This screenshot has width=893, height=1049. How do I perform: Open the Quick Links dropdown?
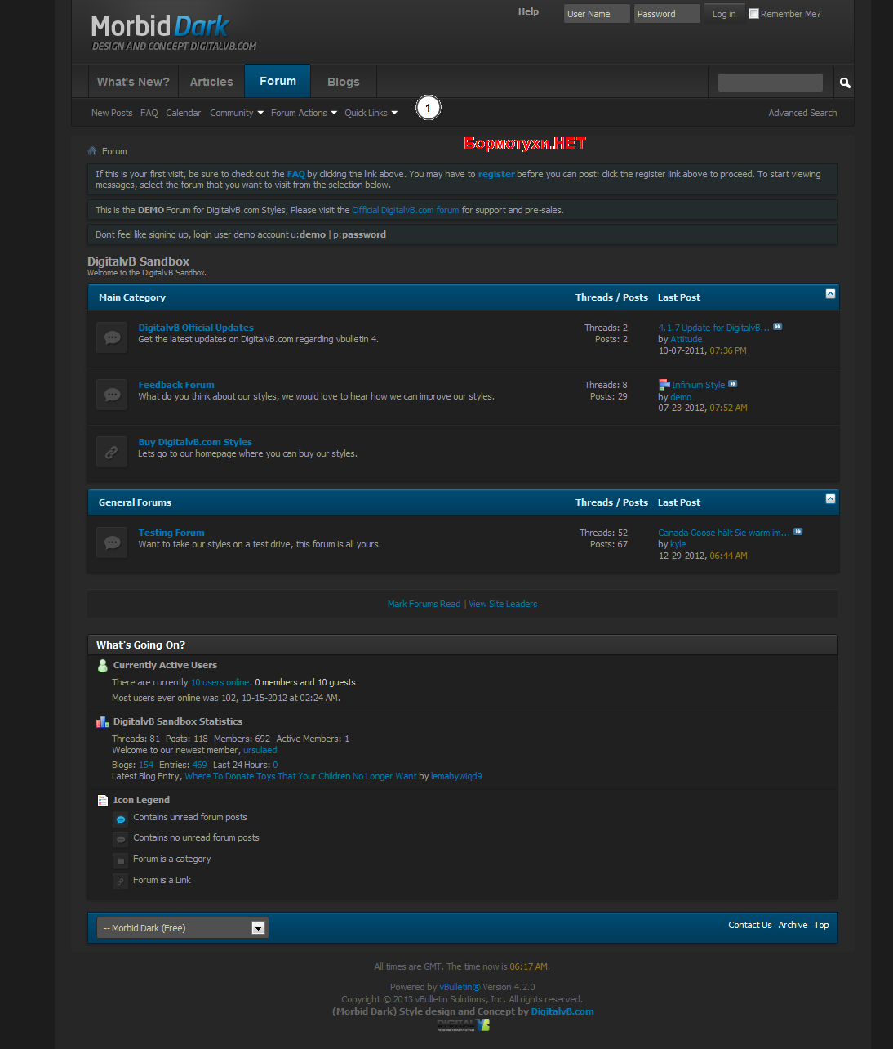[x=371, y=113]
